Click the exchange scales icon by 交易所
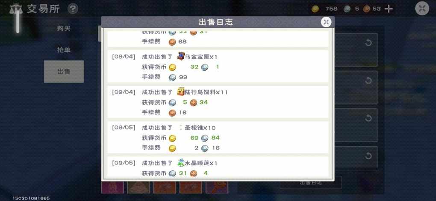Screen dimensions: 436x201 click(x=16, y=9)
